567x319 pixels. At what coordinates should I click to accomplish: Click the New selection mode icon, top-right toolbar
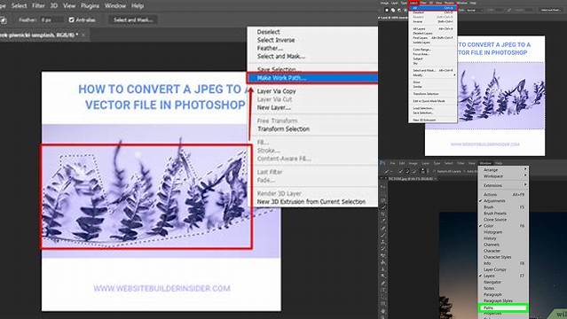point(387,10)
